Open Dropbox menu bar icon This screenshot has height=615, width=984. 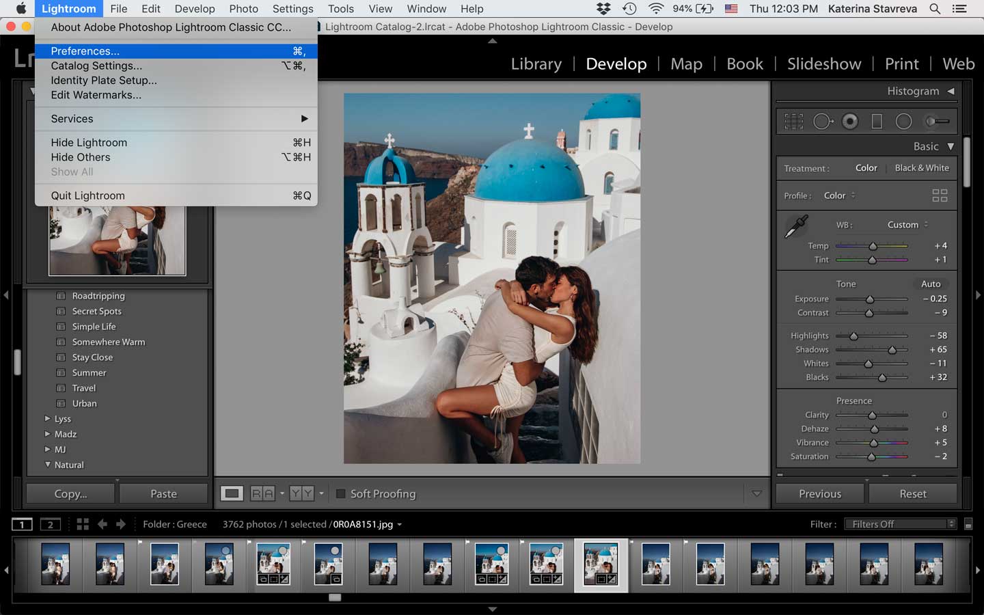[603, 9]
